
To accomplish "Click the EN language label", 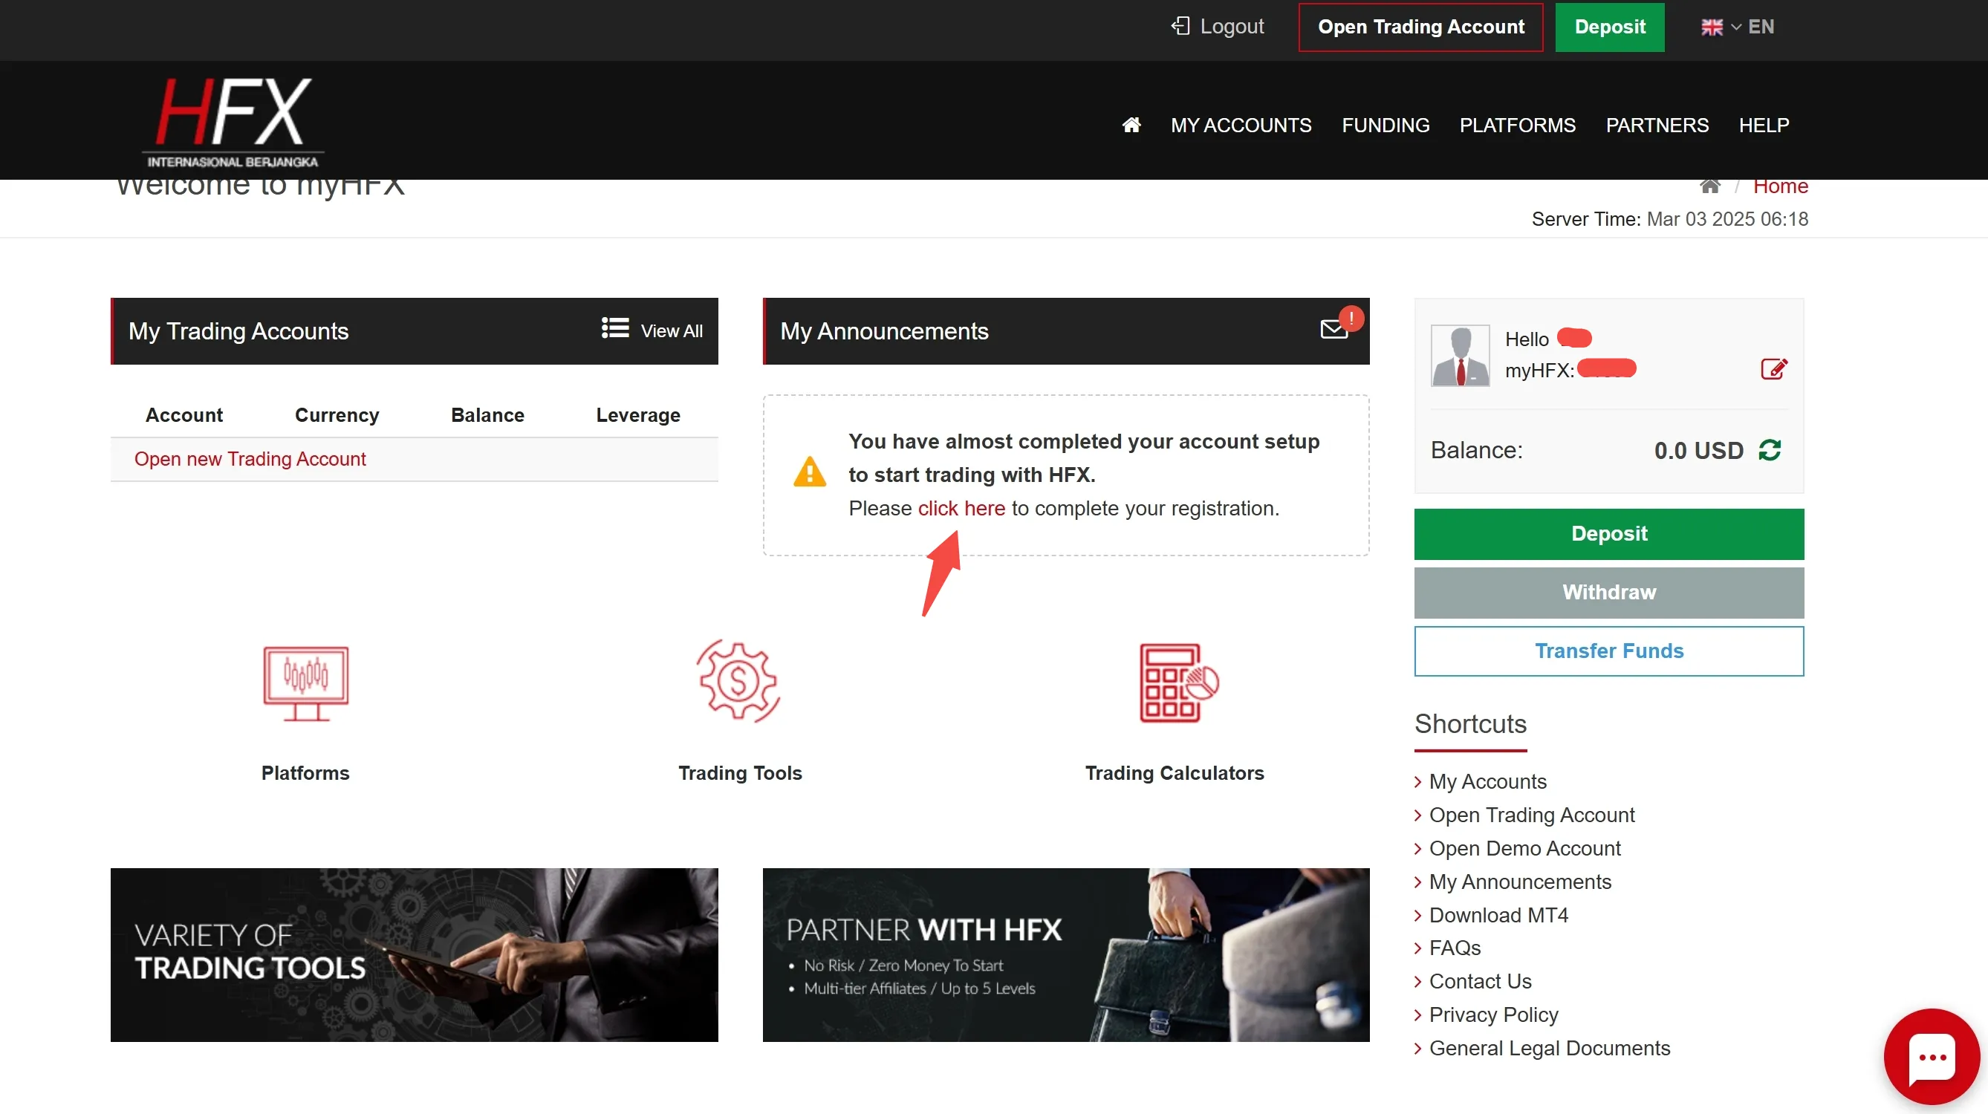I will click(x=1761, y=27).
